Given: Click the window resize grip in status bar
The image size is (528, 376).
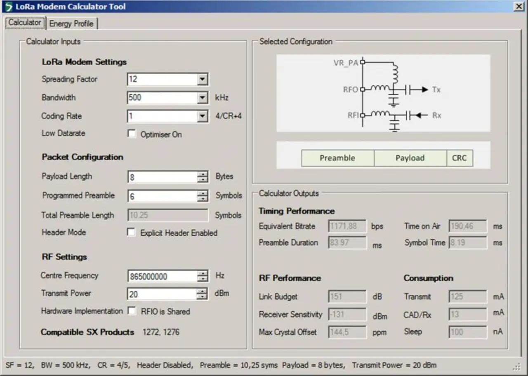Looking at the screenshot, I should point(517,367).
